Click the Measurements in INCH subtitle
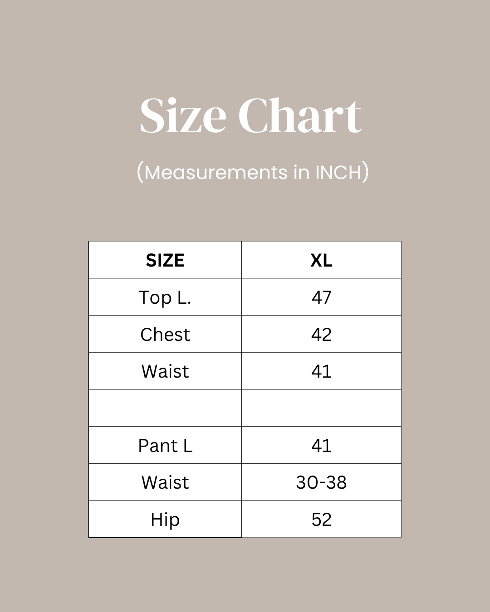The width and height of the screenshot is (490, 612). pyautogui.click(x=253, y=172)
